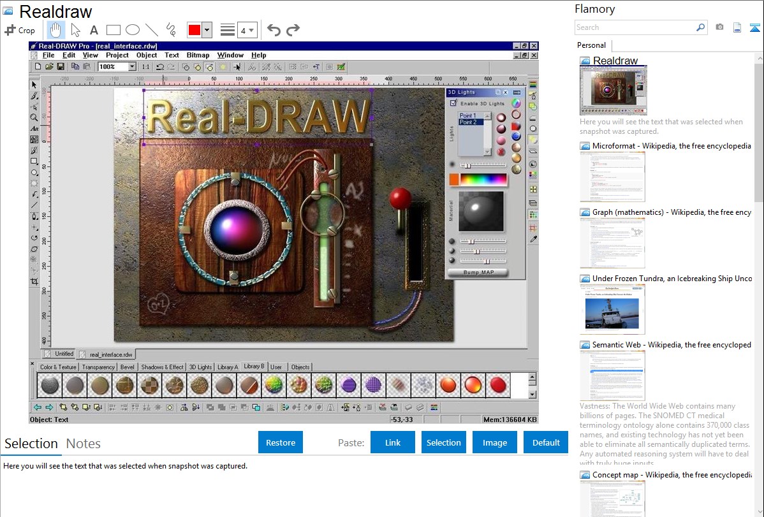
Task: Switch to the Selection tab
Action: [31, 444]
